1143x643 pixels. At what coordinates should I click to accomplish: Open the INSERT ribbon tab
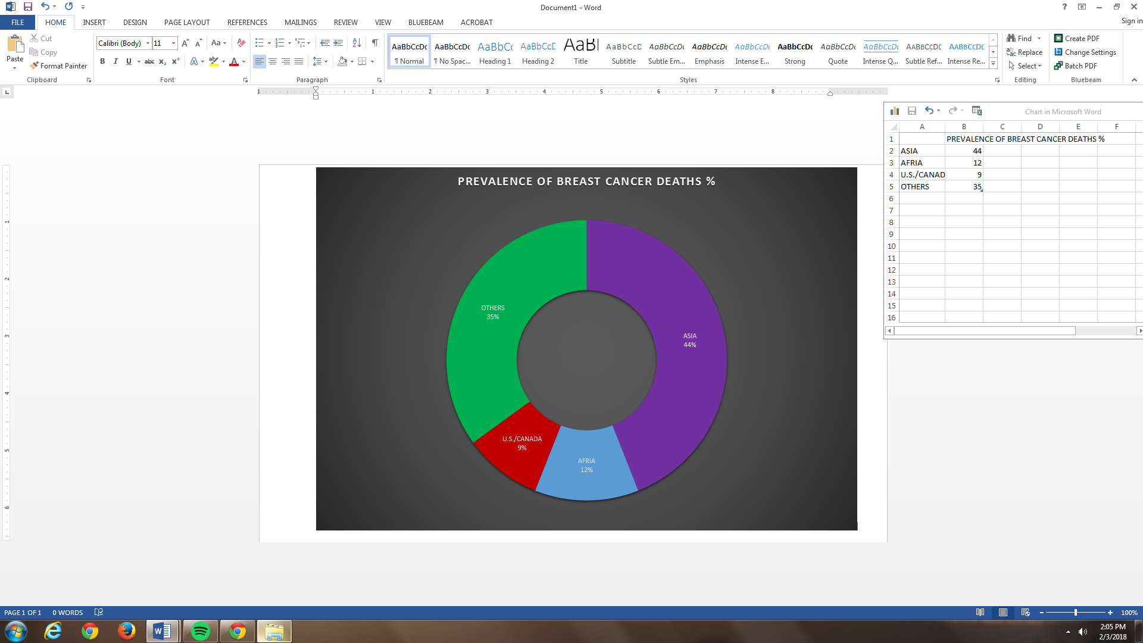(94, 23)
